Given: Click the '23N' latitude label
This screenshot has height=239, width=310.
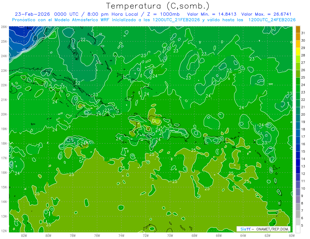Looking at the screenshot, I should [x=4, y=70].
